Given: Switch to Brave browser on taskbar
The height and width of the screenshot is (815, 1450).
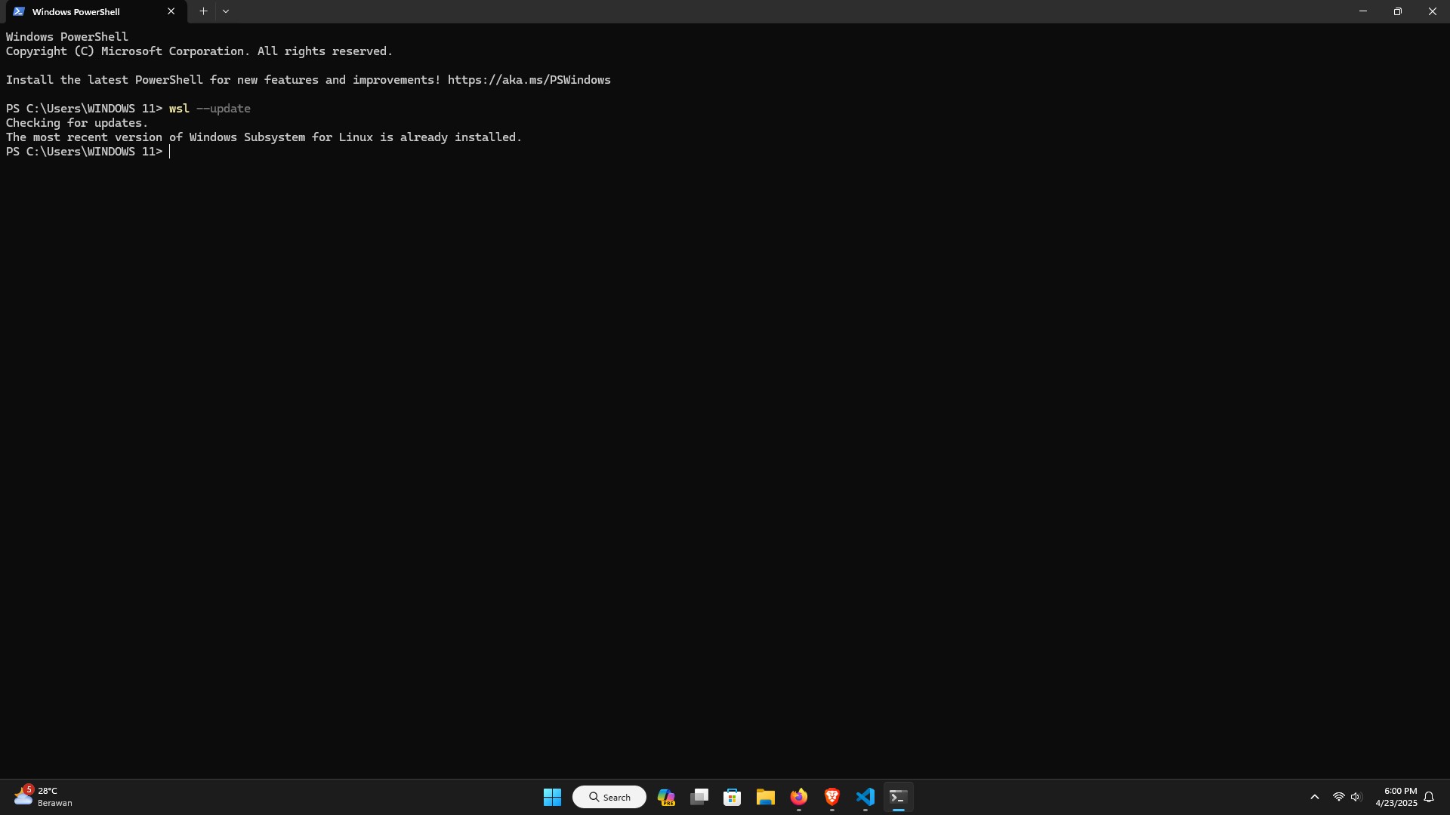Looking at the screenshot, I should tap(831, 797).
